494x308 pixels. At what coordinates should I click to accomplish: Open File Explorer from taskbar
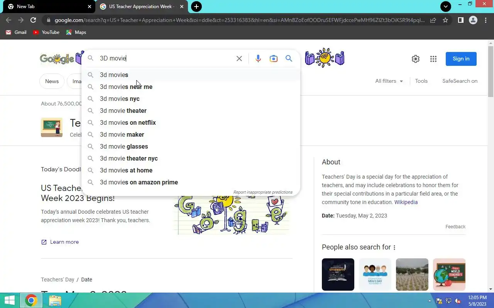55,300
